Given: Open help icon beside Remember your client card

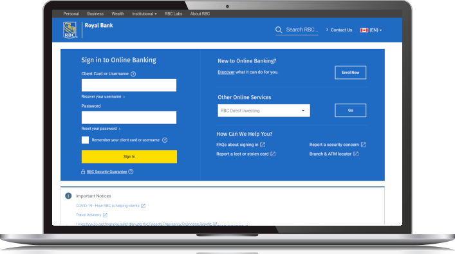Looking at the screenshot, I should click(165, 140).
